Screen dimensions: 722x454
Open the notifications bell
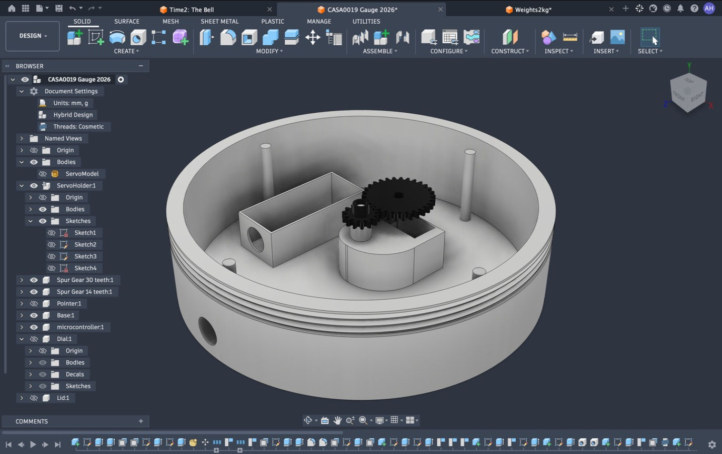[680, 8]
